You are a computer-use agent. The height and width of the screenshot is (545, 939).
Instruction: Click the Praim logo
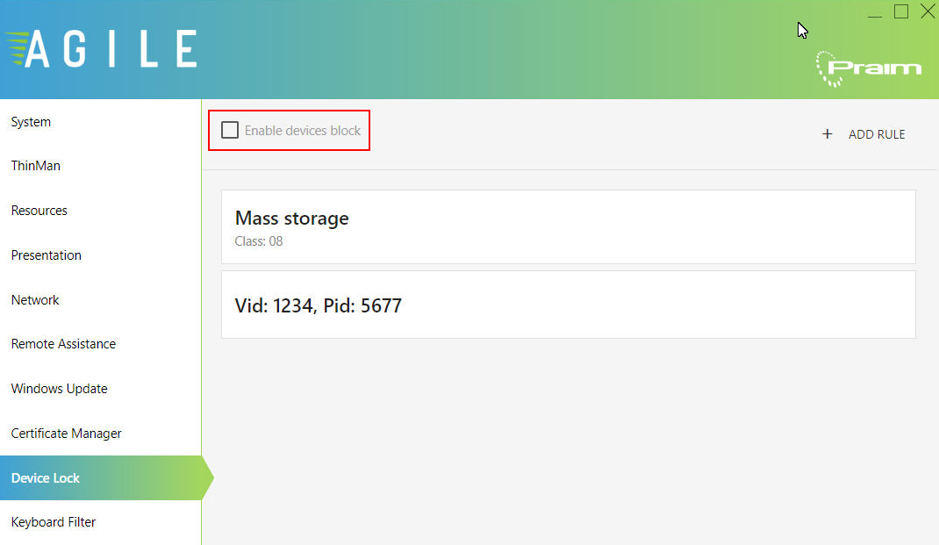point(868,68)
